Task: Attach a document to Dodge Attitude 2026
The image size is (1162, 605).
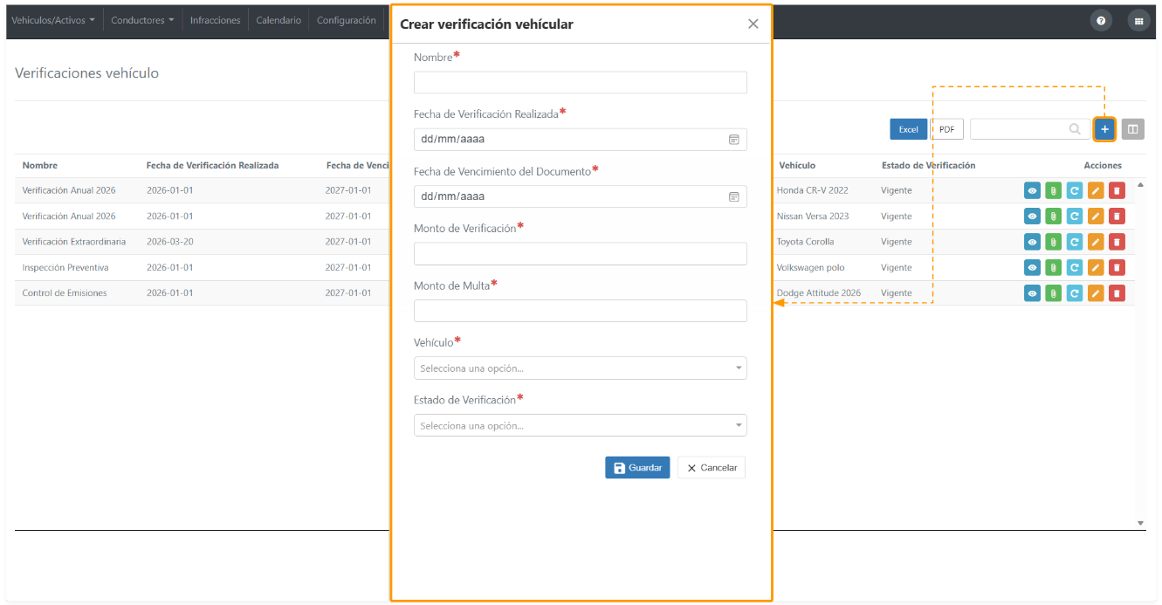Action: coord(1053,293)
